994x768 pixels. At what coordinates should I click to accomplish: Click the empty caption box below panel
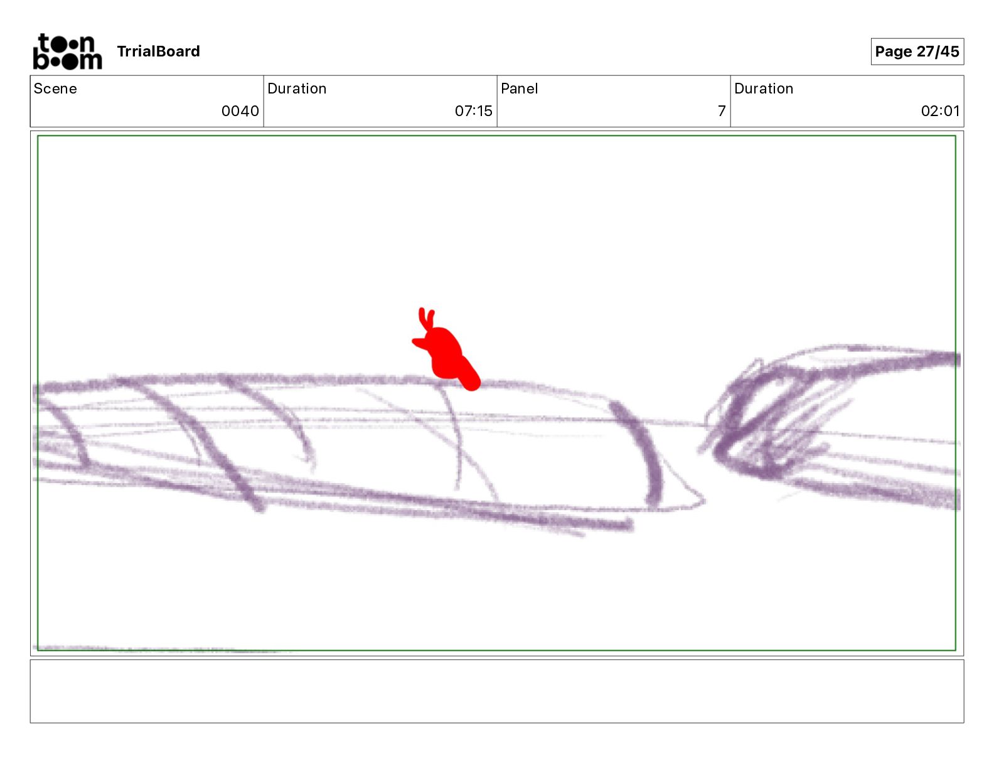[x=497, y=691]
